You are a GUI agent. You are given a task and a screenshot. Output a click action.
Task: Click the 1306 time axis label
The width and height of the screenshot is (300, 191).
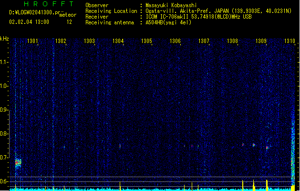point(175,41)
